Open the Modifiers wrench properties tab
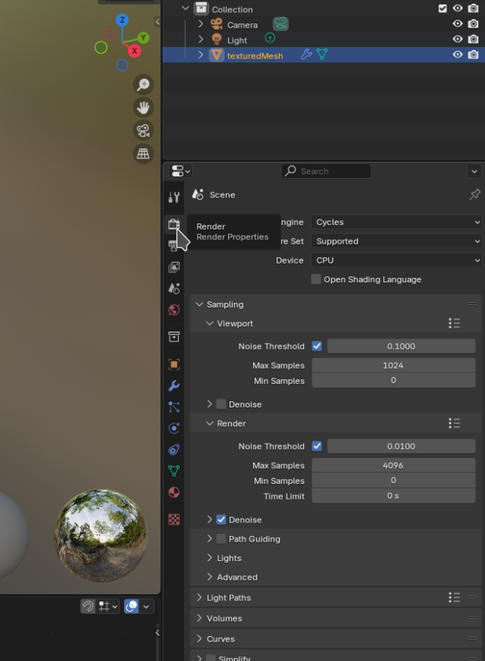The width and height of the screenshot is (485, 661). click(x=174, y=385)
